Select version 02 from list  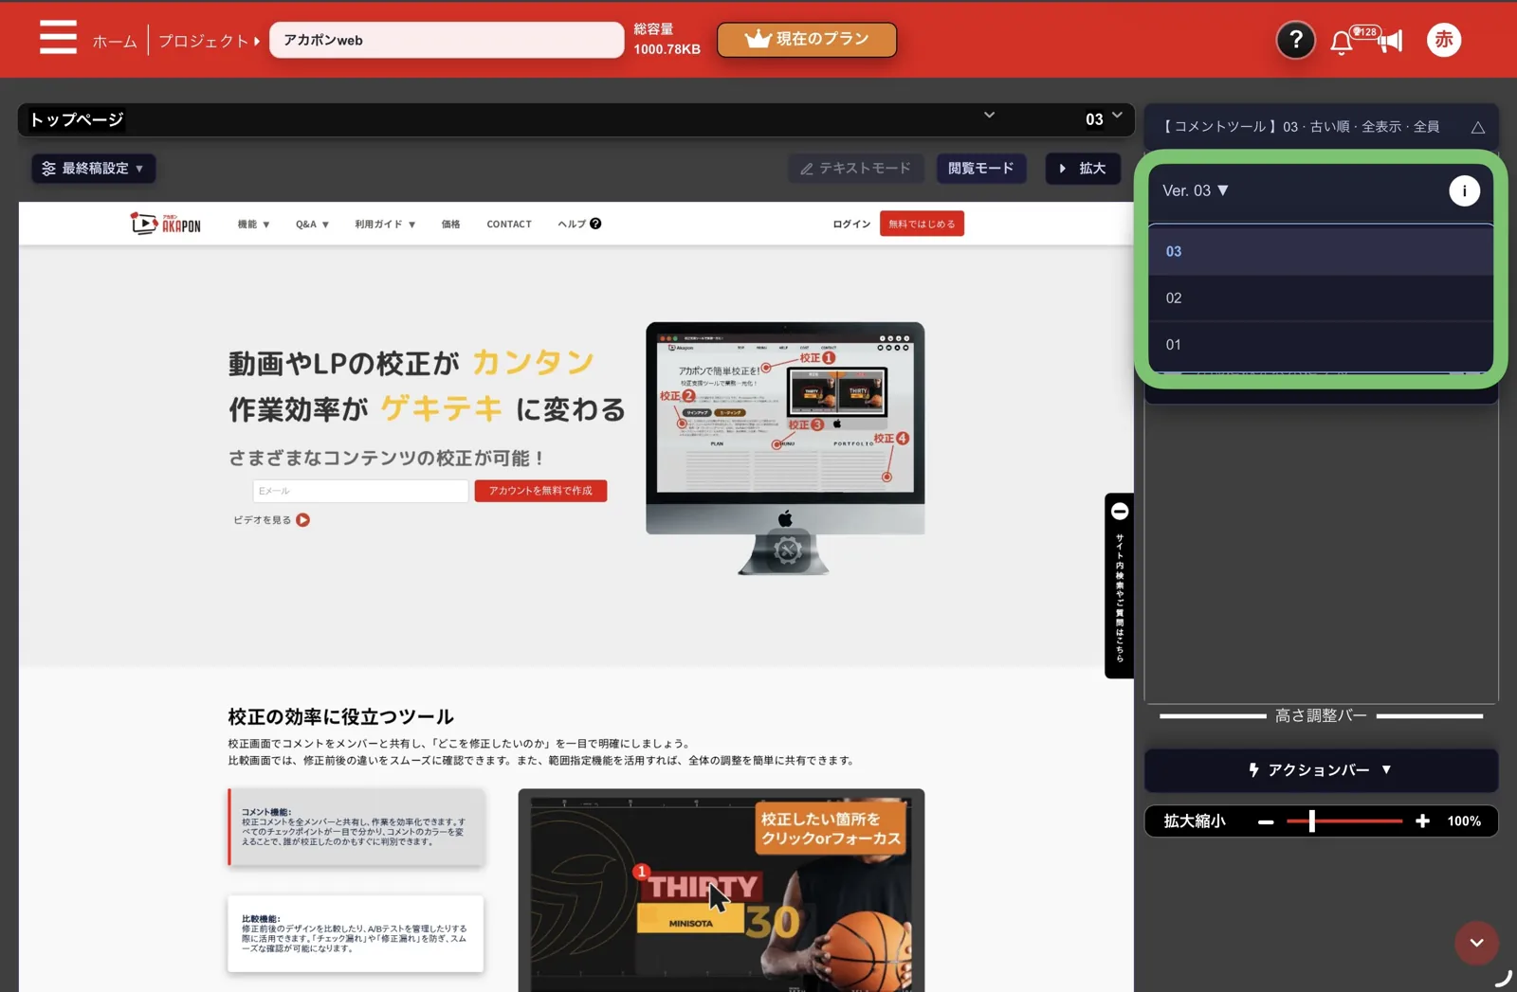[1321, 298]
